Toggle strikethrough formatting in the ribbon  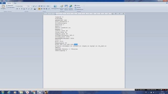click(24, 9)
